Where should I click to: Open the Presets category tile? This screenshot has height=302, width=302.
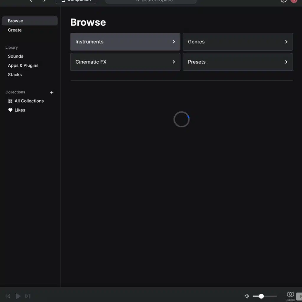[237, 62]
